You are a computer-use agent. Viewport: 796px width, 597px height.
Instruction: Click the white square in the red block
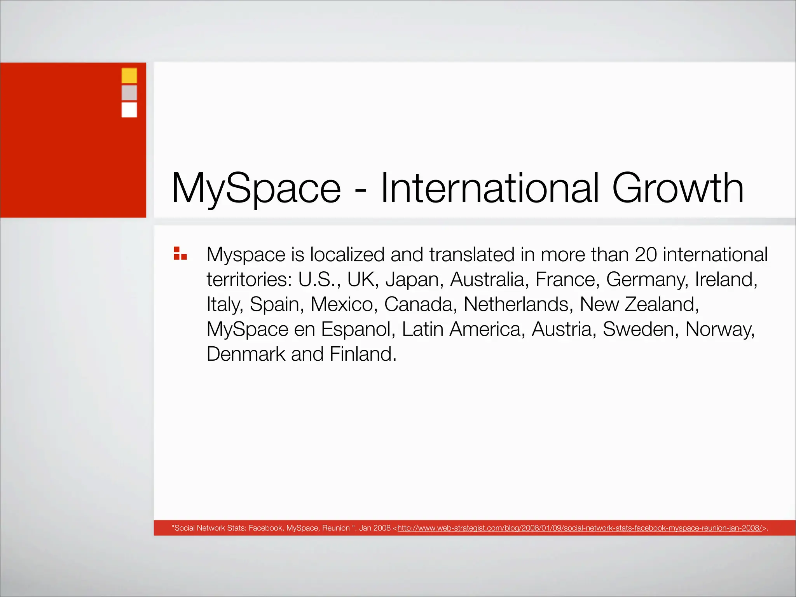click(x=129, y=110)
